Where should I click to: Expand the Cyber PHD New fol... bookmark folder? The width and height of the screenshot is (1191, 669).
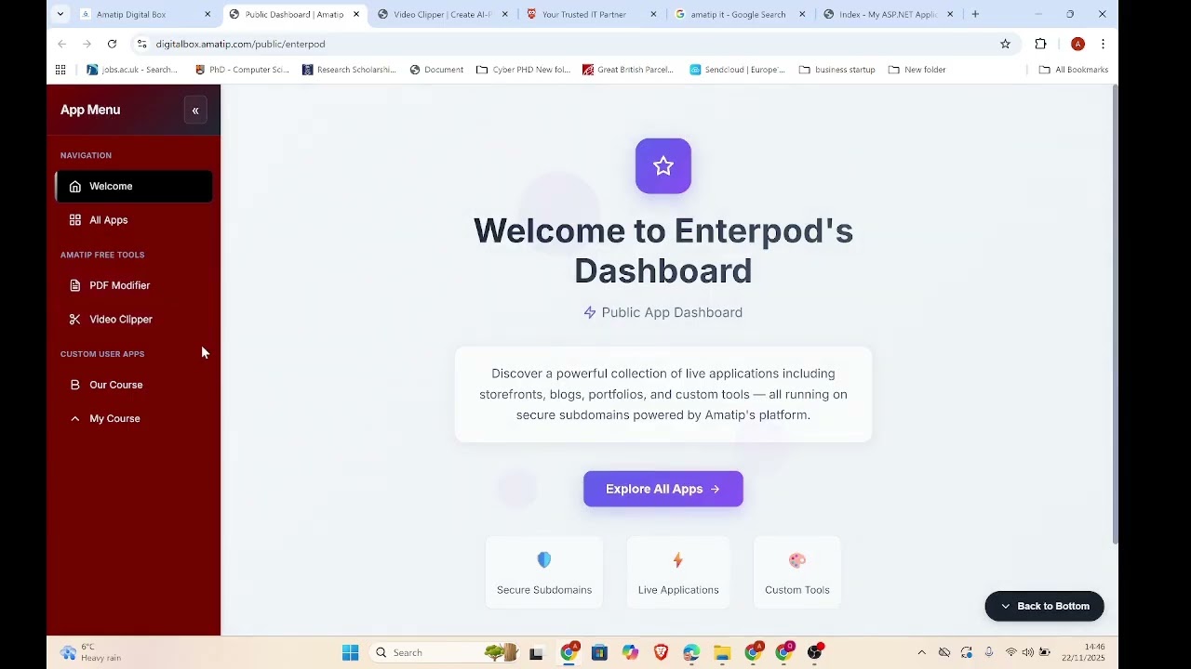click(523, 70)
